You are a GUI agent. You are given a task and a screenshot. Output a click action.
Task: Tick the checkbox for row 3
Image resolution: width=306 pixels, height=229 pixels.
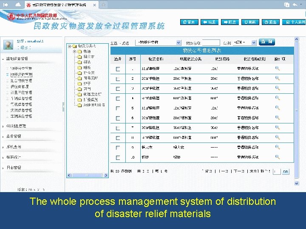(118, 89)
